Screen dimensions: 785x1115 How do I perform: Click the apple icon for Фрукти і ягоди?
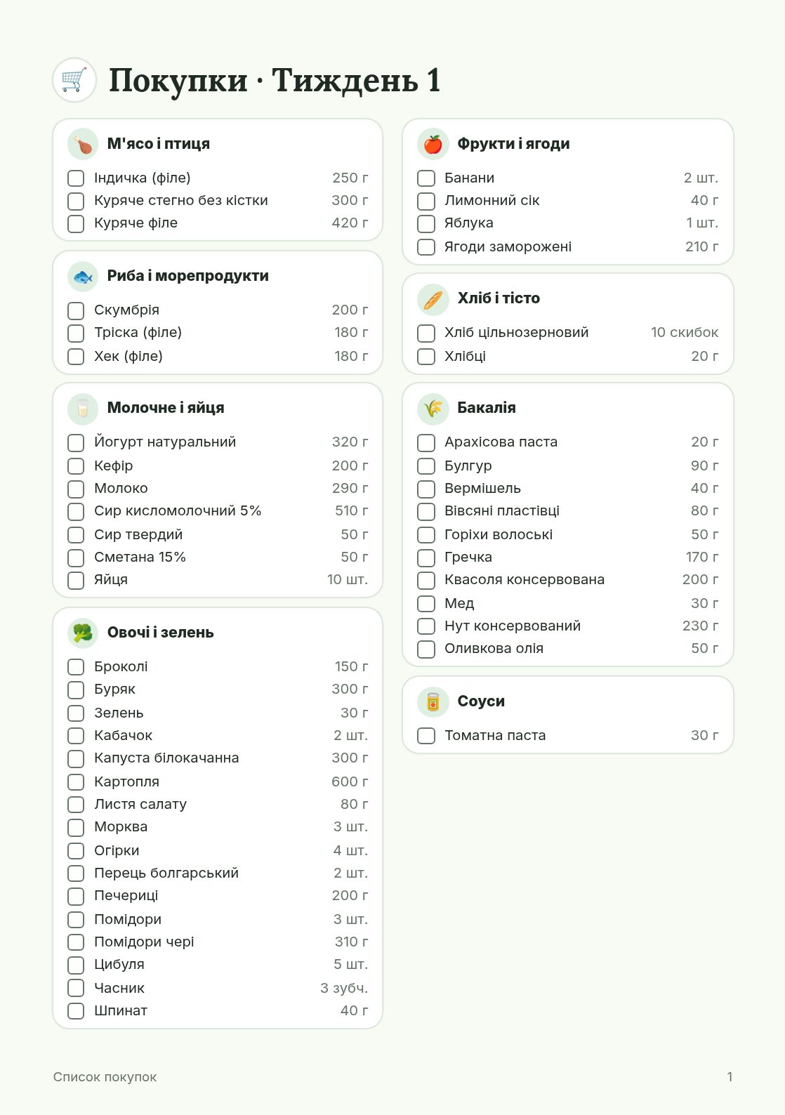(433, 144)
